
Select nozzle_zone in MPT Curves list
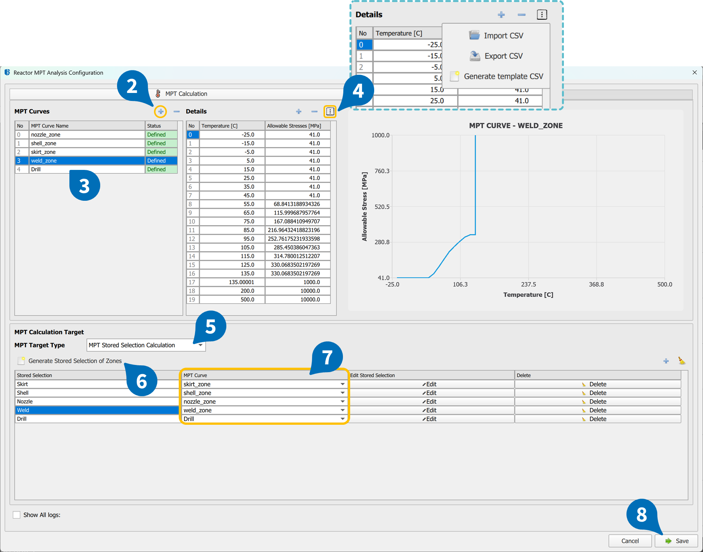pos(87,134)
